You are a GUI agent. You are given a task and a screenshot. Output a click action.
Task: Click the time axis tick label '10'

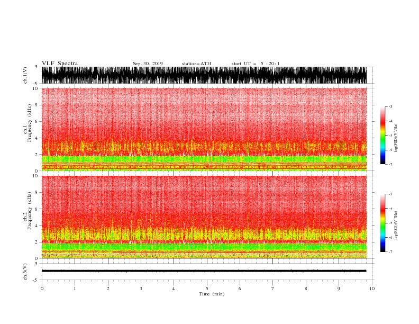tap(372, 289)
